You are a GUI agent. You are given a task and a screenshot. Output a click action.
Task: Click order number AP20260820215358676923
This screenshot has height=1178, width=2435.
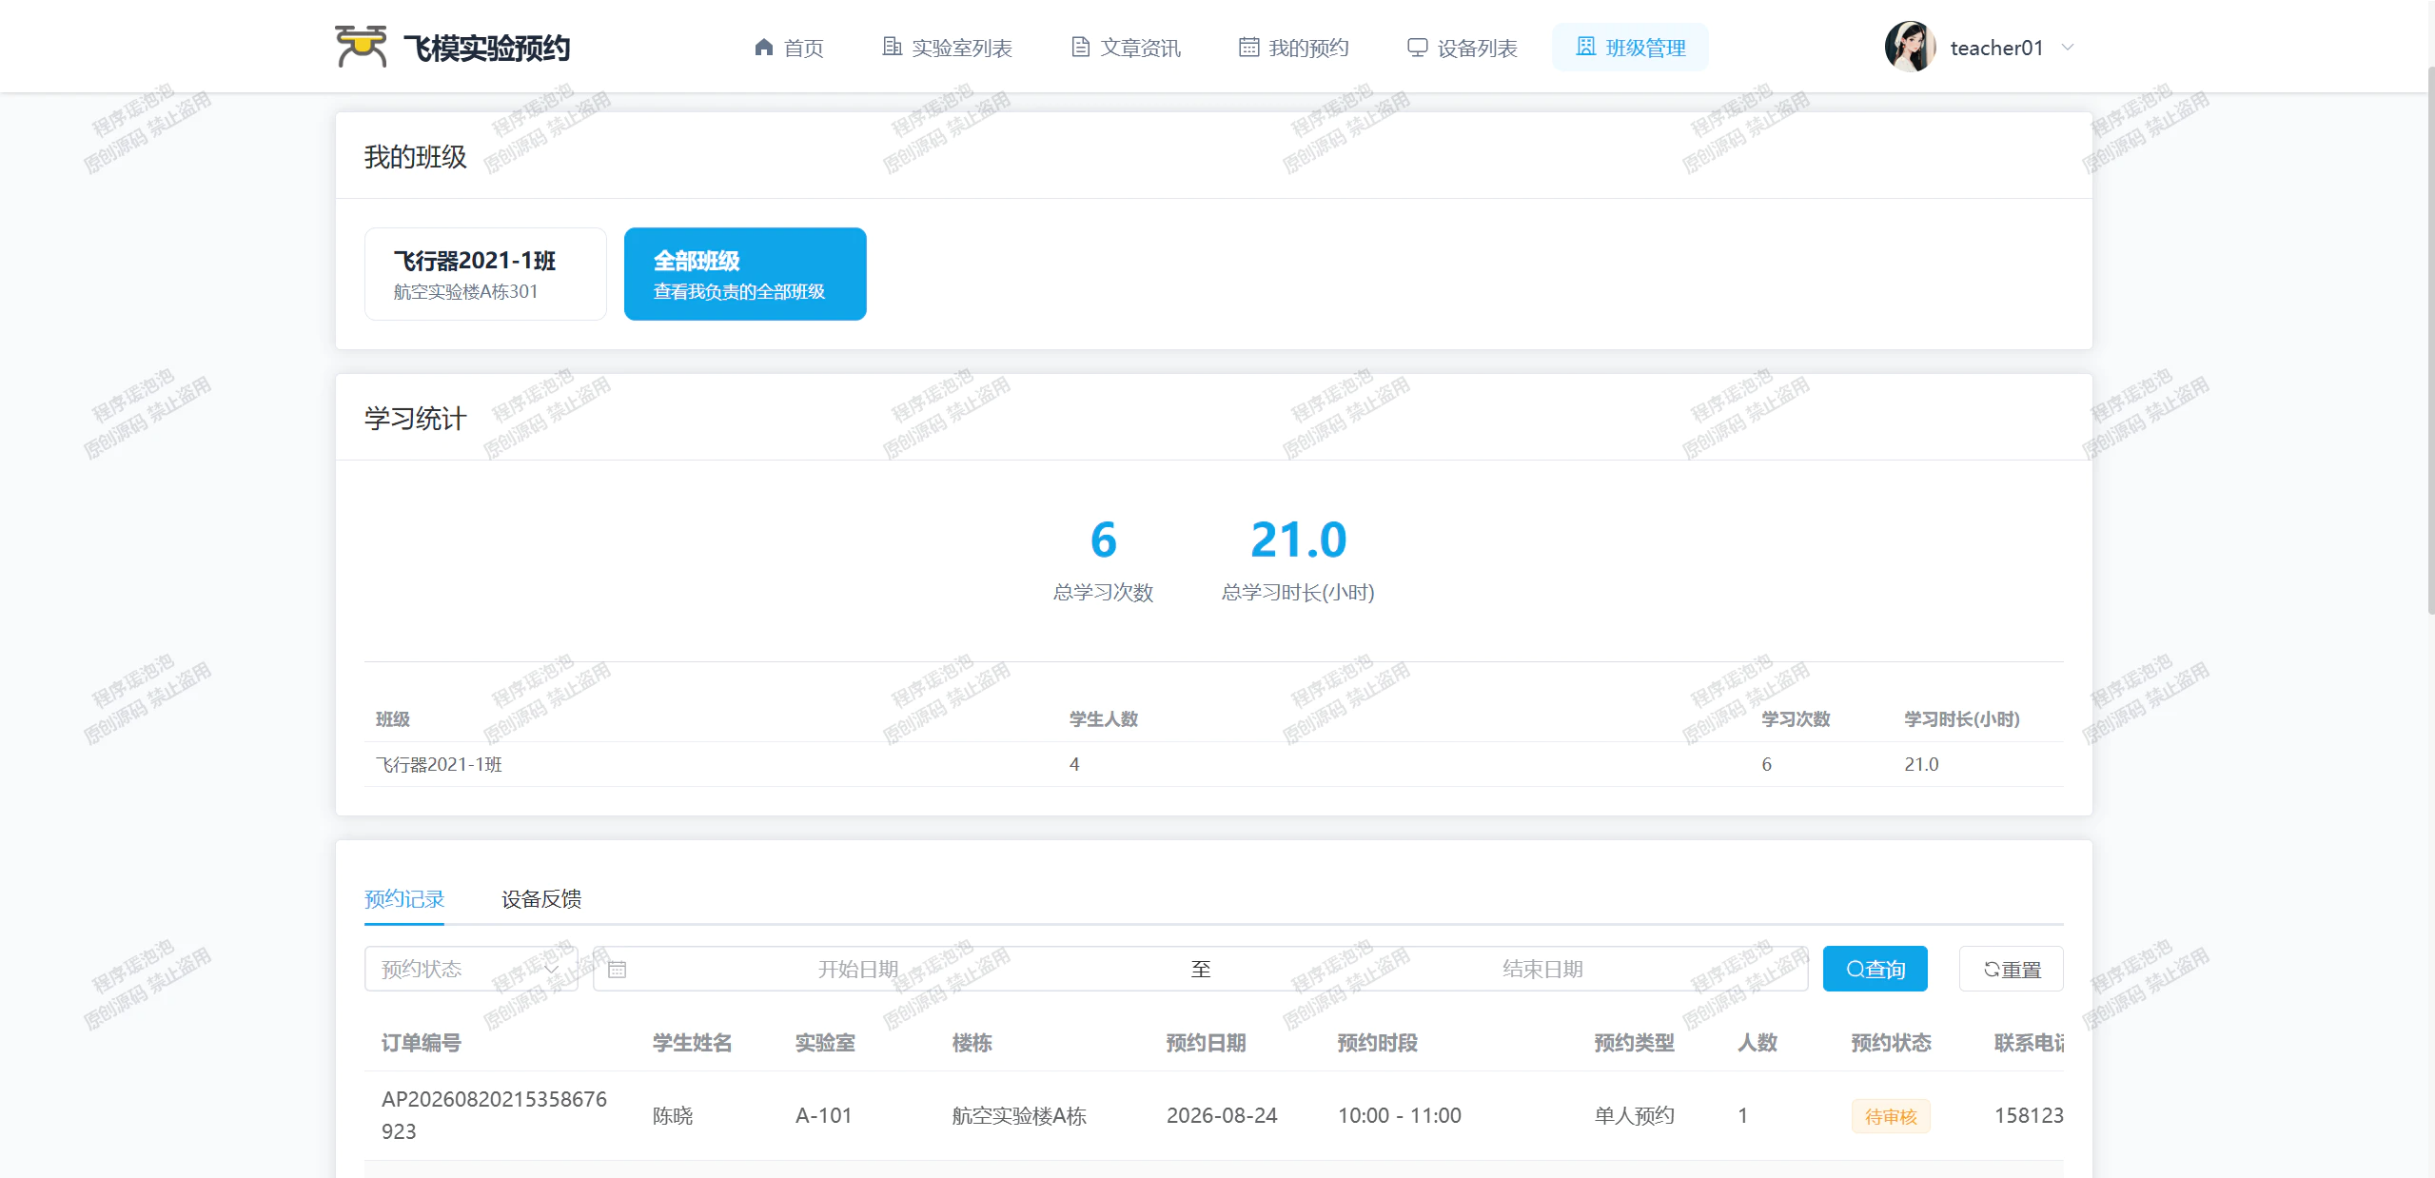(494, 1115)
